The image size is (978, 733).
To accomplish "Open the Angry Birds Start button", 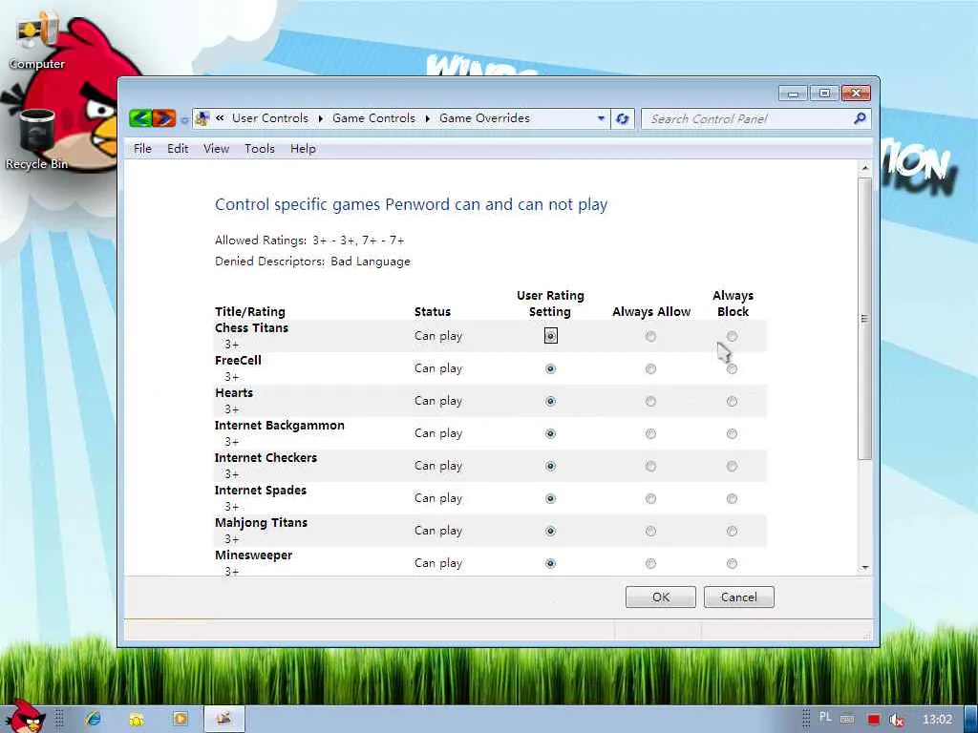I will [26, 718].
